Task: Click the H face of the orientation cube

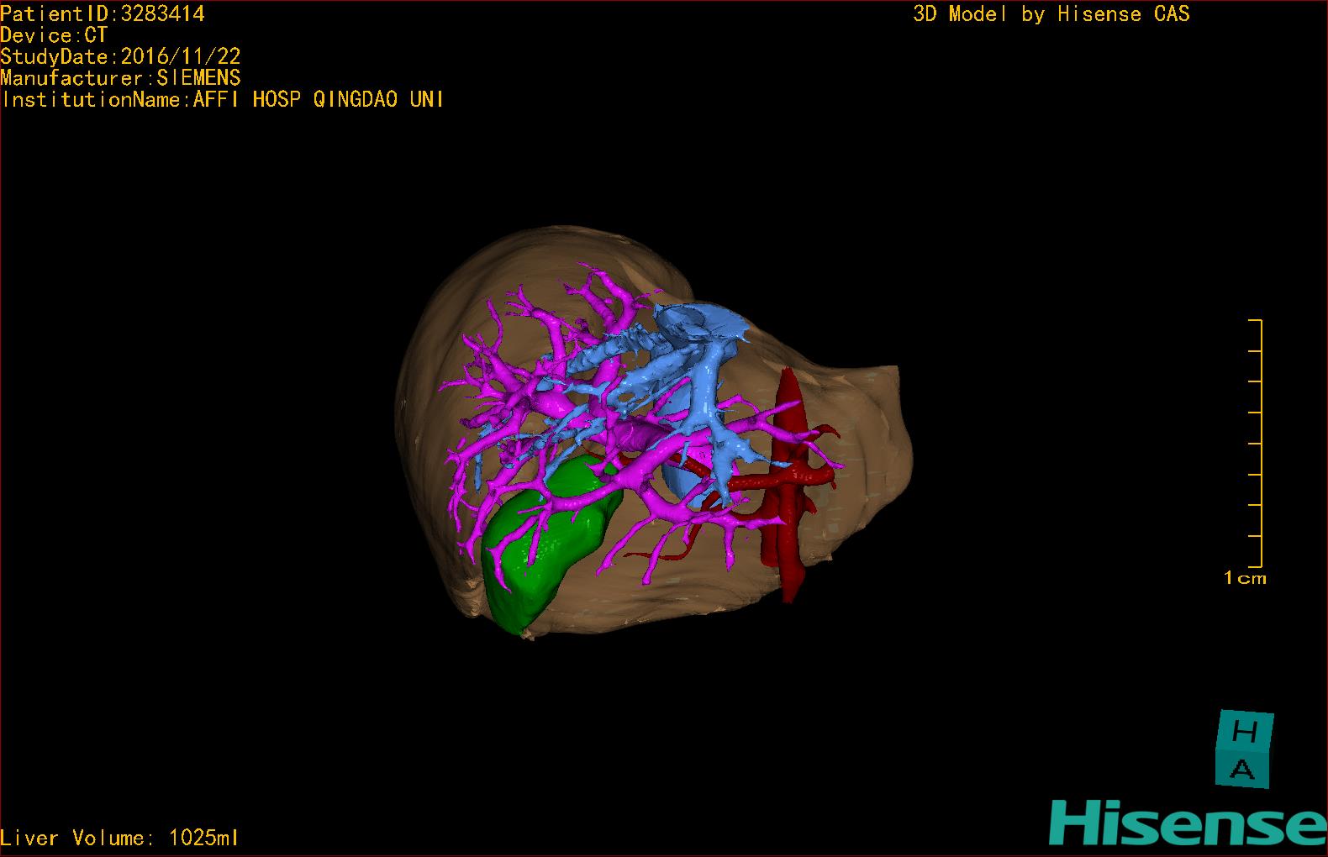Action: click(x=1244, y=732)
